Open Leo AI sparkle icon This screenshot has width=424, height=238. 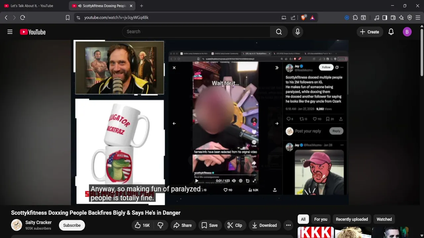click(x=401, y=18)
